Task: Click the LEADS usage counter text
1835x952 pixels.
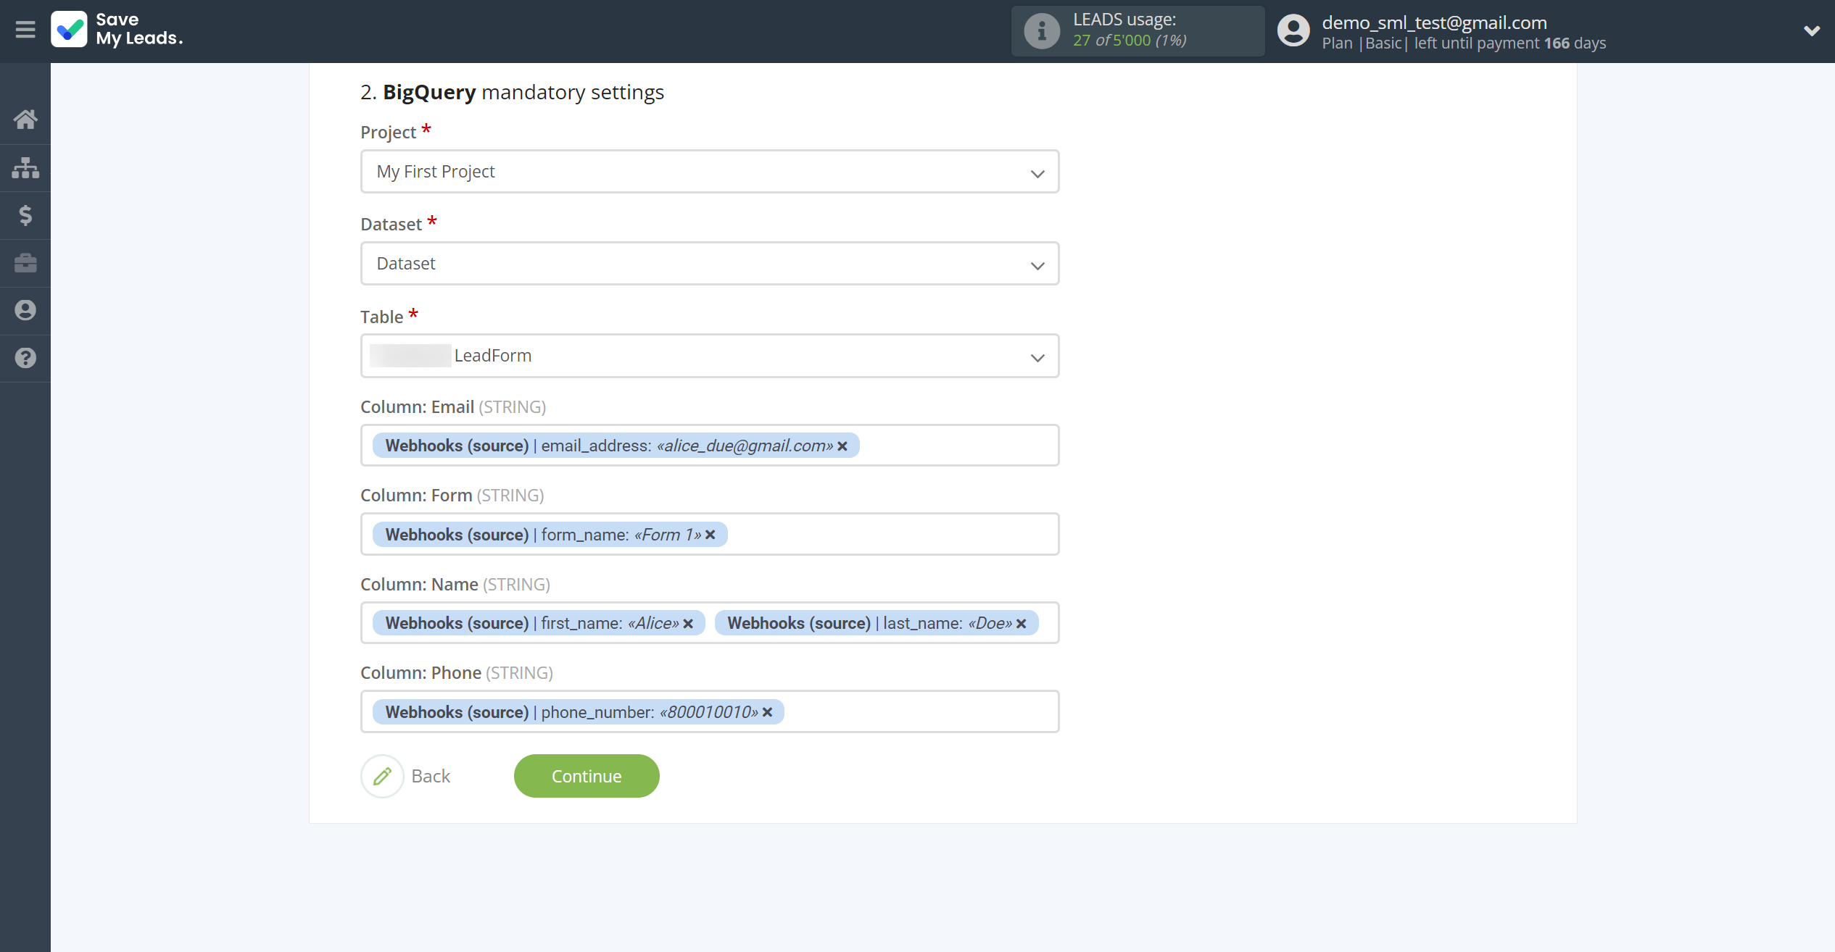Action: [1130, 41]
